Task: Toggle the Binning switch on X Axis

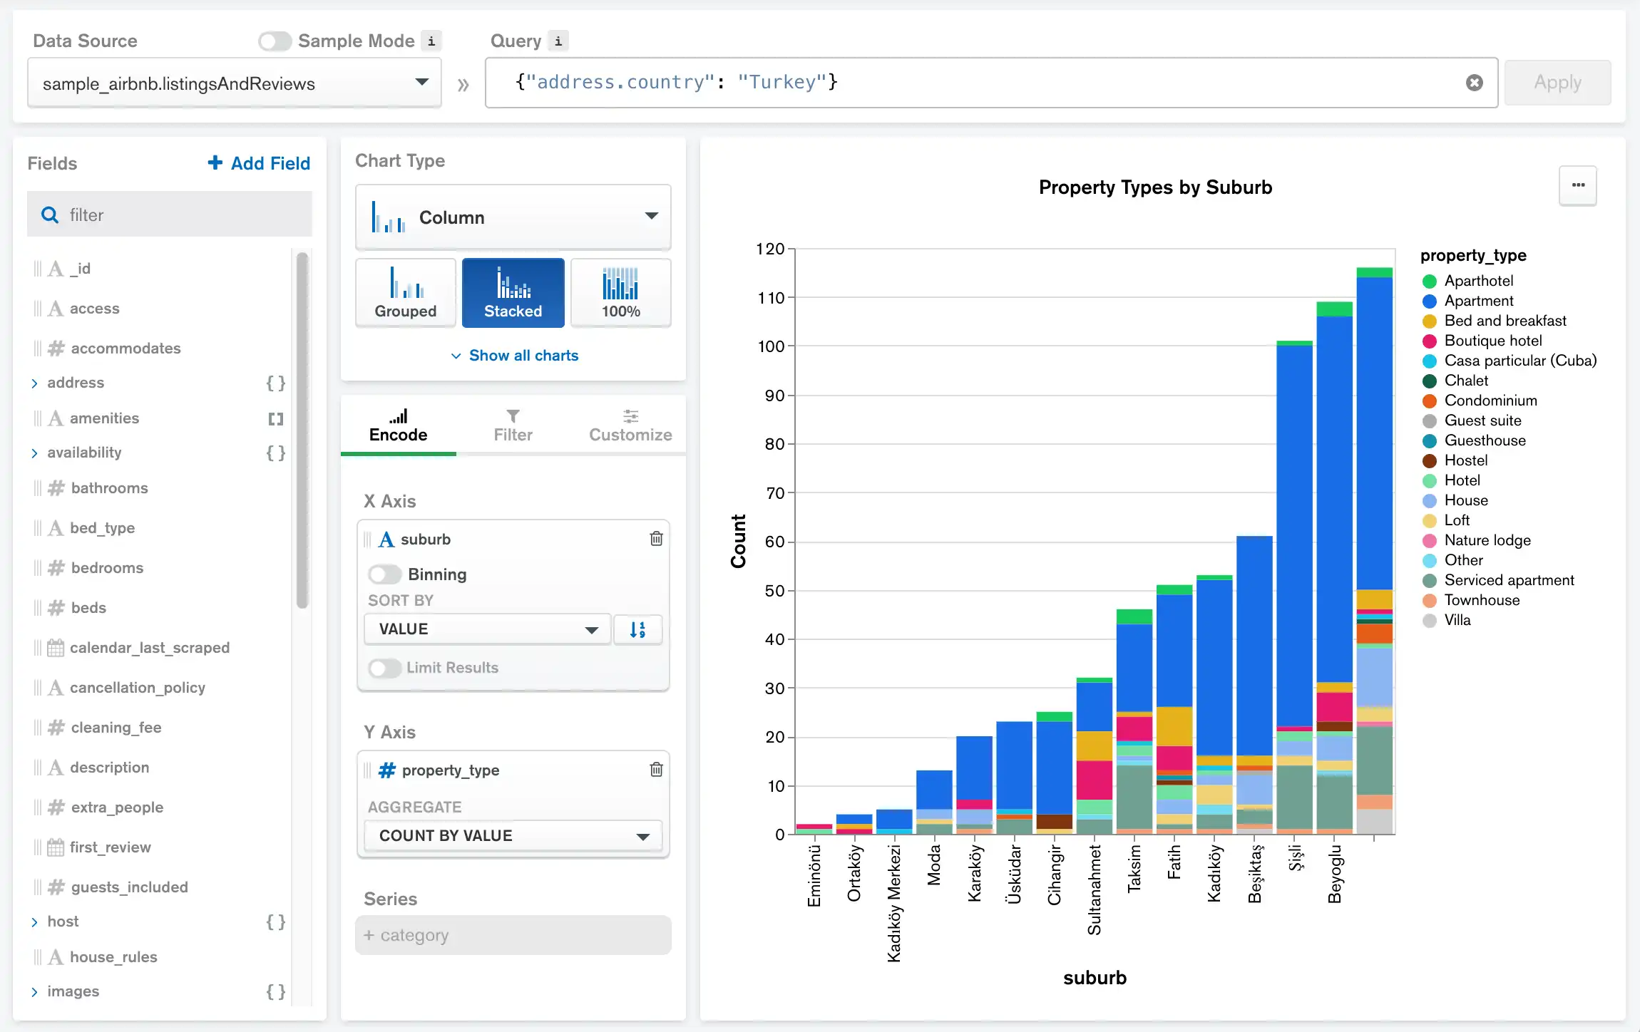Action: pos(384,574)
